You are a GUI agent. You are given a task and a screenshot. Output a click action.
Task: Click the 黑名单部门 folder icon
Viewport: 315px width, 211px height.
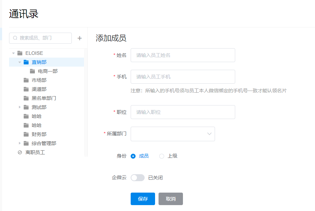click(26, 98)
